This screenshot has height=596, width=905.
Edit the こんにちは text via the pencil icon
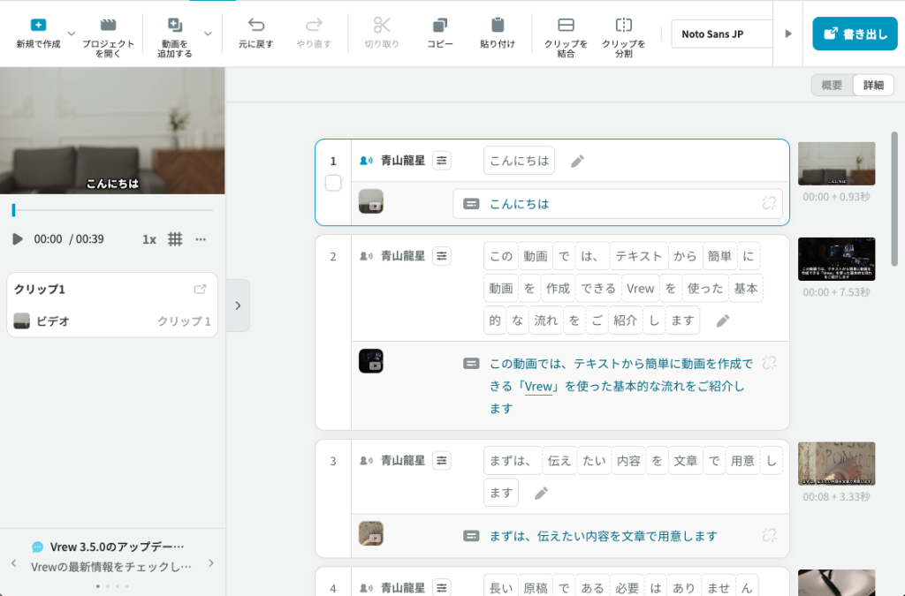tap(577, 160)
